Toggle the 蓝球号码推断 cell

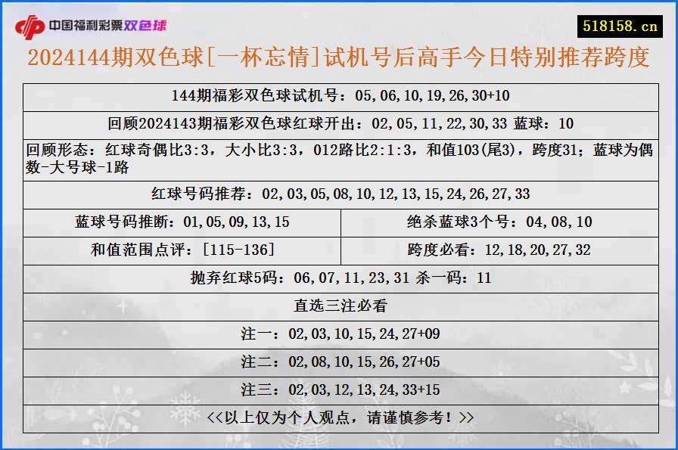179,222
